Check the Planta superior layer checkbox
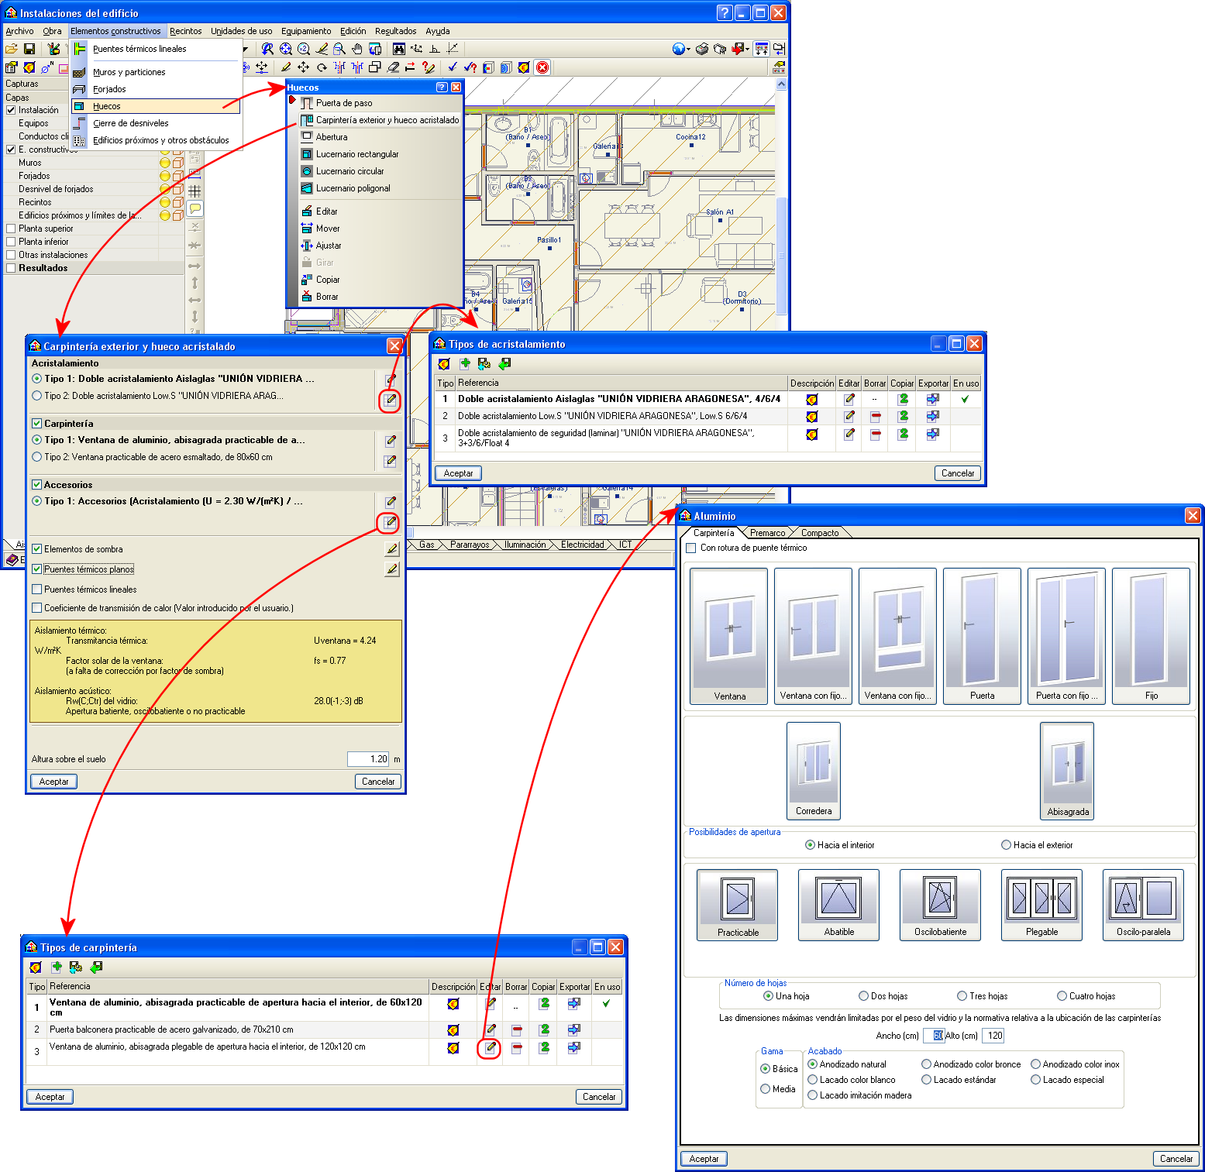 coord(11,229)
